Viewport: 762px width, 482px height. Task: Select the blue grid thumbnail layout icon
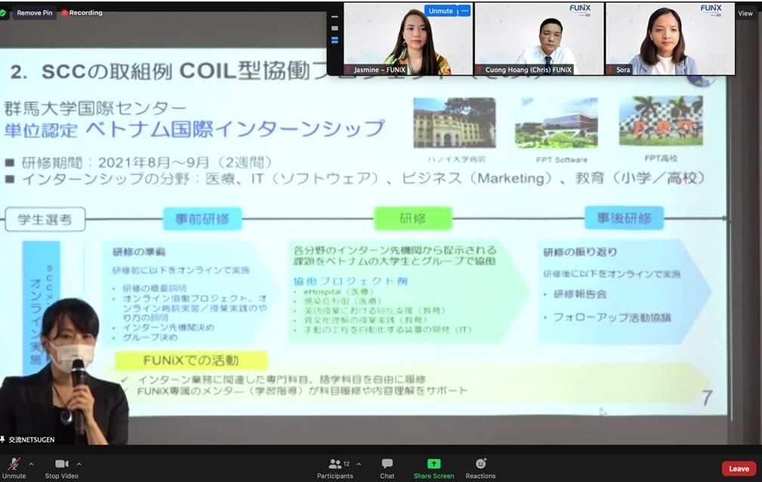[335, 40]
